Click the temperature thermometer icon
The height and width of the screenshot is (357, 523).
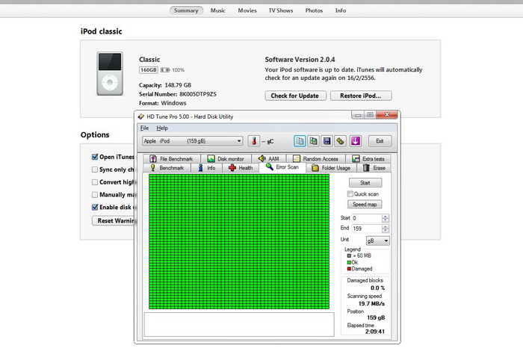tap(255, 140)
